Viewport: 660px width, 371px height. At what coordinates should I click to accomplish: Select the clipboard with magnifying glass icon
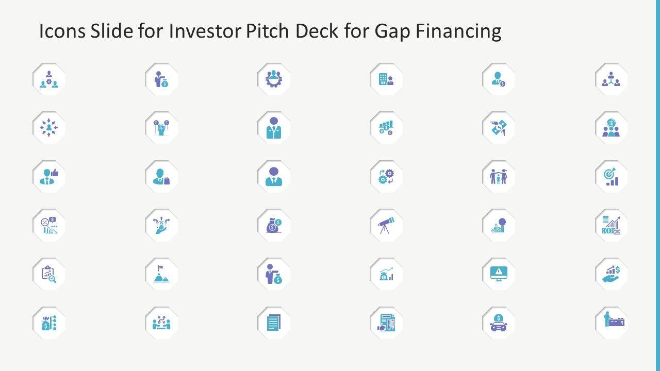click(x=49, y=274)
